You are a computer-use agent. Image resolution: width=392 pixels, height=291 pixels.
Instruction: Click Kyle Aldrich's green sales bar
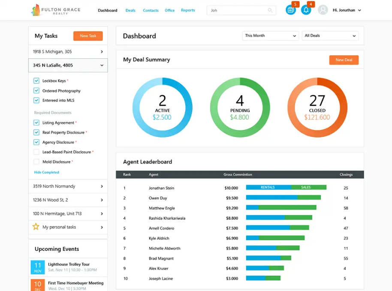click(282, 238)
